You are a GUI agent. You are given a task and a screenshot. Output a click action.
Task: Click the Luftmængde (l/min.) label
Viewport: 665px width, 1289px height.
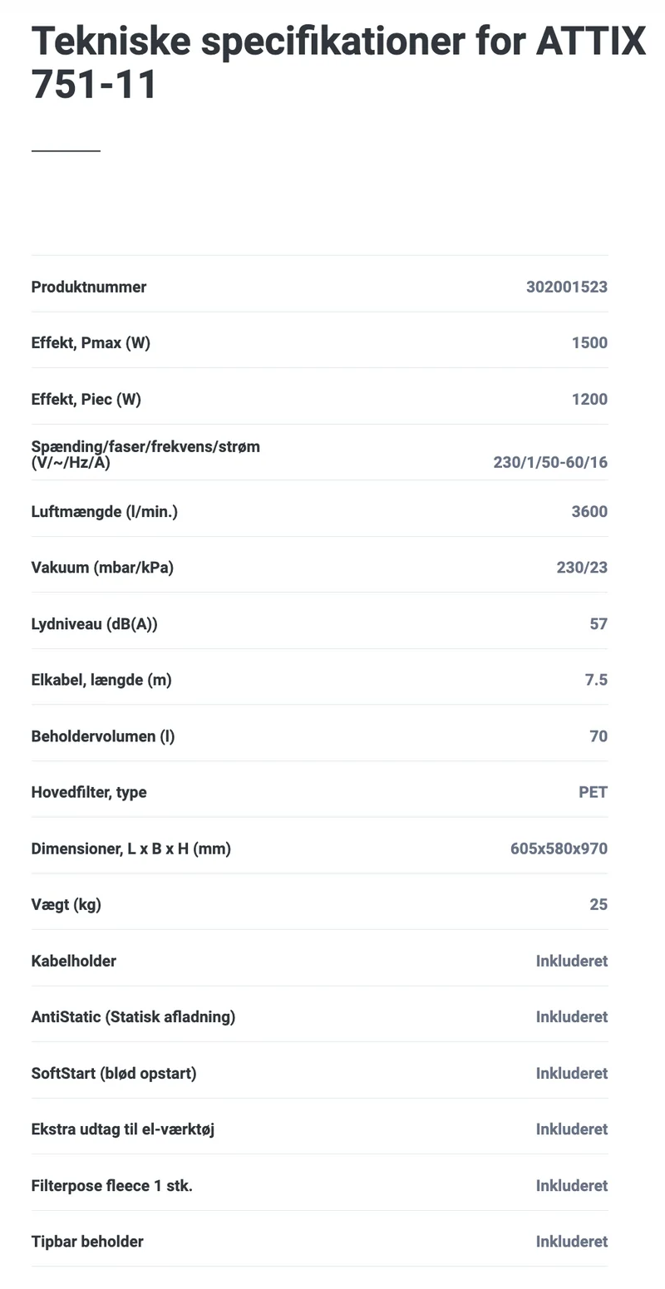pos(105,511)
